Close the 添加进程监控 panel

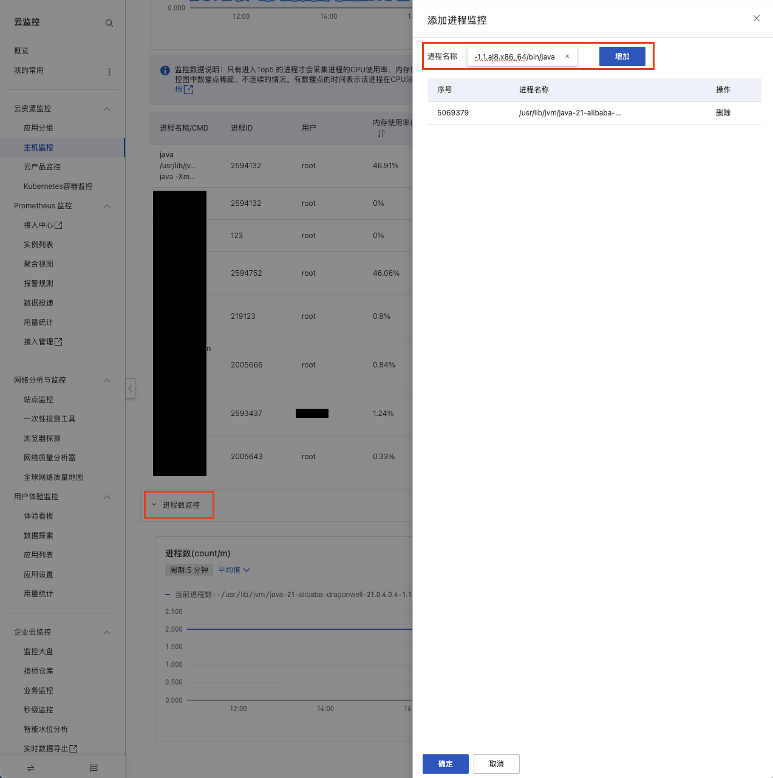tap(756, 18)
